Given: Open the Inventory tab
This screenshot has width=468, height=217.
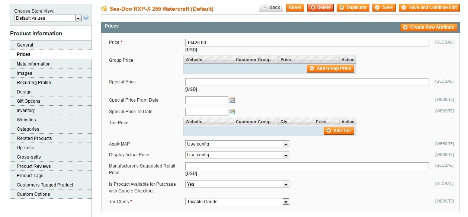Looking at the screenshot, I should [x=51, y=111].
